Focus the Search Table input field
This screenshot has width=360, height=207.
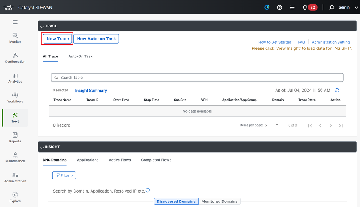click(x=197, y=77)
